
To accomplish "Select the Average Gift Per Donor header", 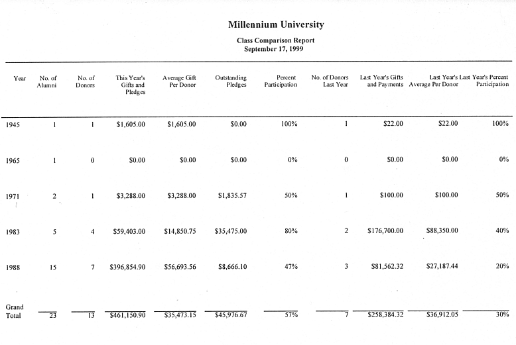I will (x=179, y=81).
